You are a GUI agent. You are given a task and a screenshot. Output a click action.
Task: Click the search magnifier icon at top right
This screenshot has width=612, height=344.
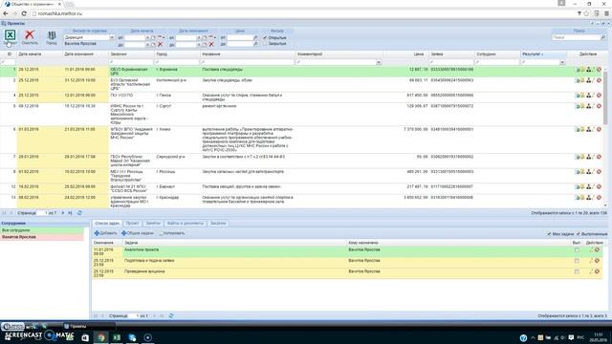point(603,37)
